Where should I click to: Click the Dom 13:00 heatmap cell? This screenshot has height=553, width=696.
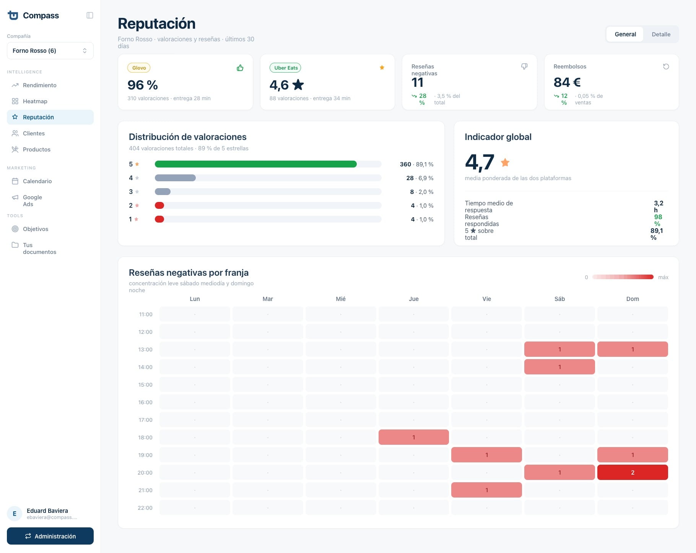633,349
